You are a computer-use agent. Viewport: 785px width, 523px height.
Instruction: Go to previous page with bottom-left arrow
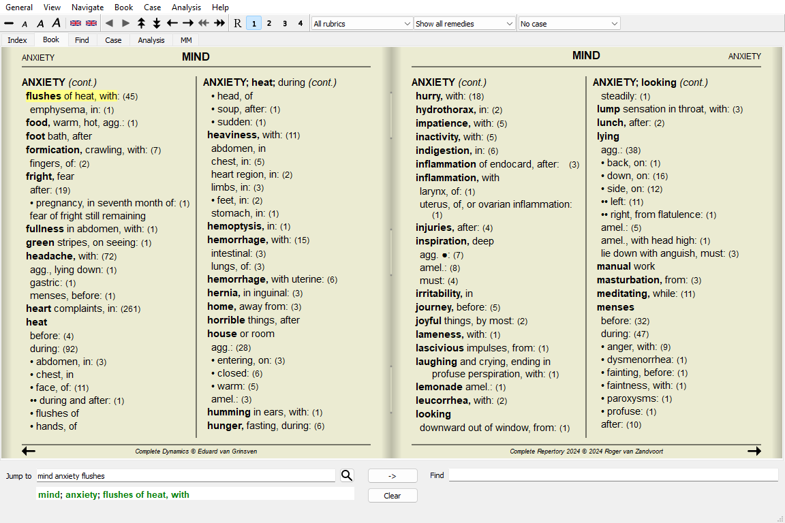[x=29, y=451]
